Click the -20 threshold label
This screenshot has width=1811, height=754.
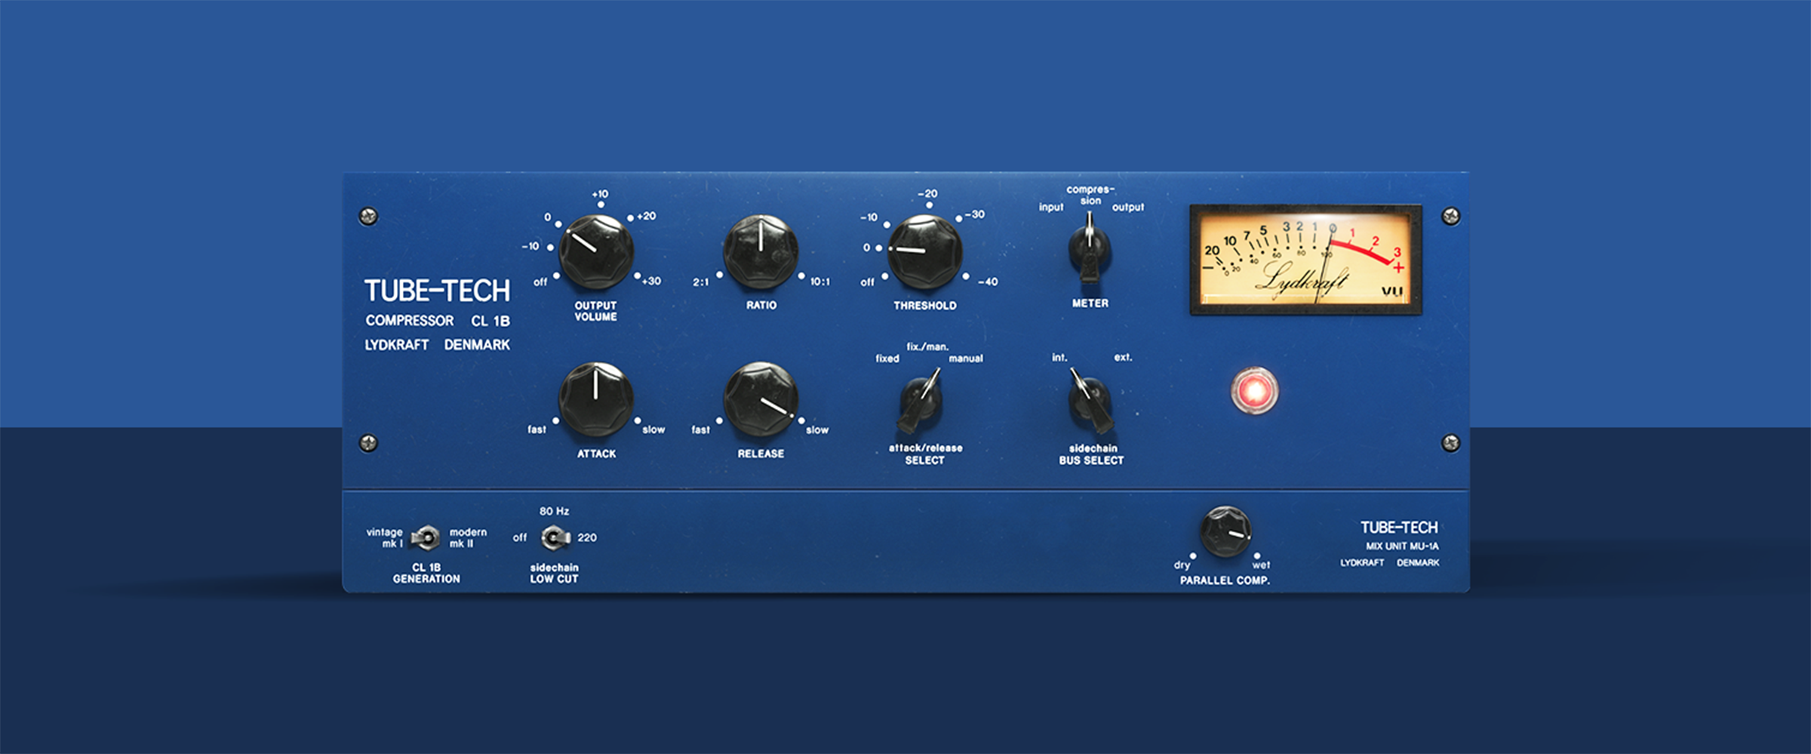pyautogui.click(x=927, y=194)
